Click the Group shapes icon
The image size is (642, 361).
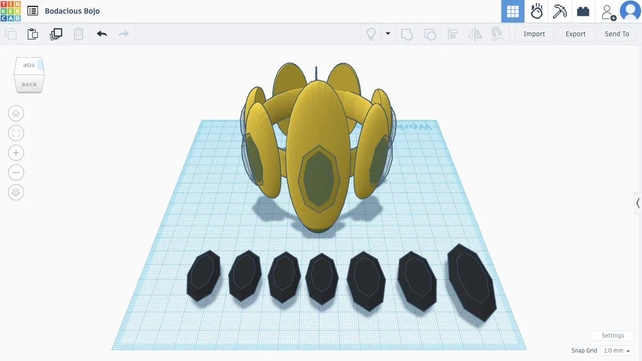[x=407, y=34]
